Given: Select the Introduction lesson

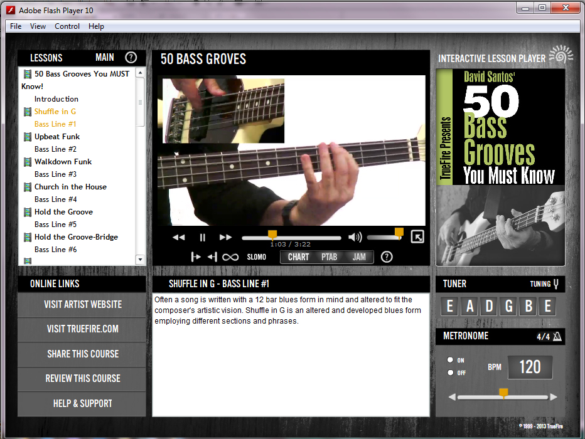Looking at the screenshot, I should (x=56, y=99).
